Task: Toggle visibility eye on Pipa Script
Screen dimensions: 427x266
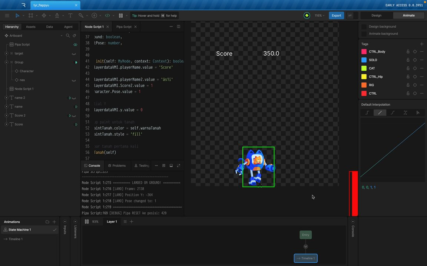Action: point(75,45)
